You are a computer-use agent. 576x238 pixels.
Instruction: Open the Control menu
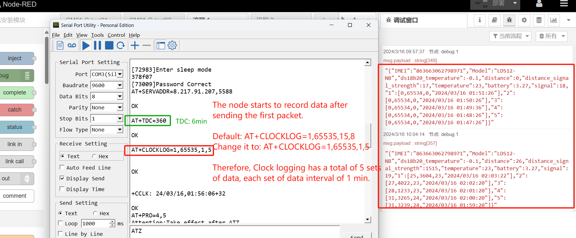click(116, 35)
